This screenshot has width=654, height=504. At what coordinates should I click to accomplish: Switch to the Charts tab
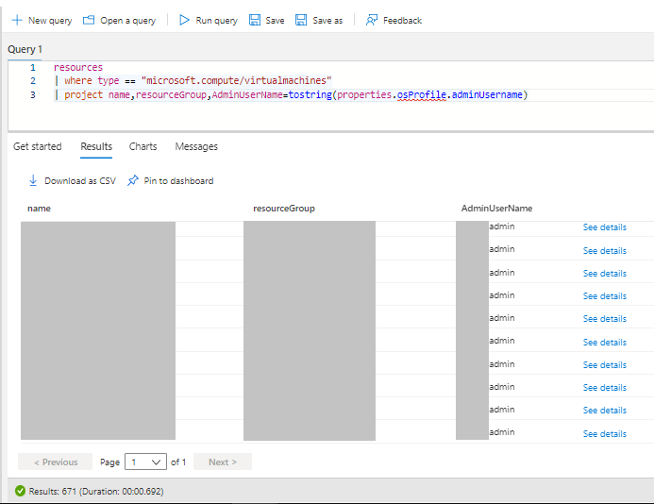tap(143, 146)
